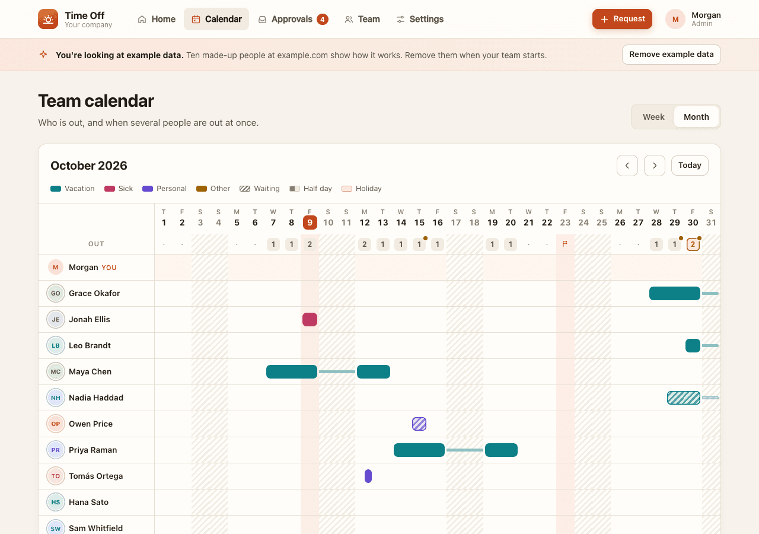
Task: Open Grace Okafor's avatar
Action: click(x=56, y=293)
